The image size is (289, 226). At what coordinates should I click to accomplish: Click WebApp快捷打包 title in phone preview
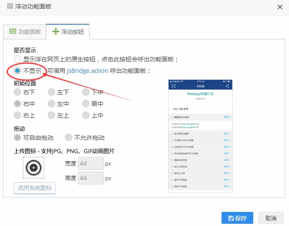click(x=200, y=94)
